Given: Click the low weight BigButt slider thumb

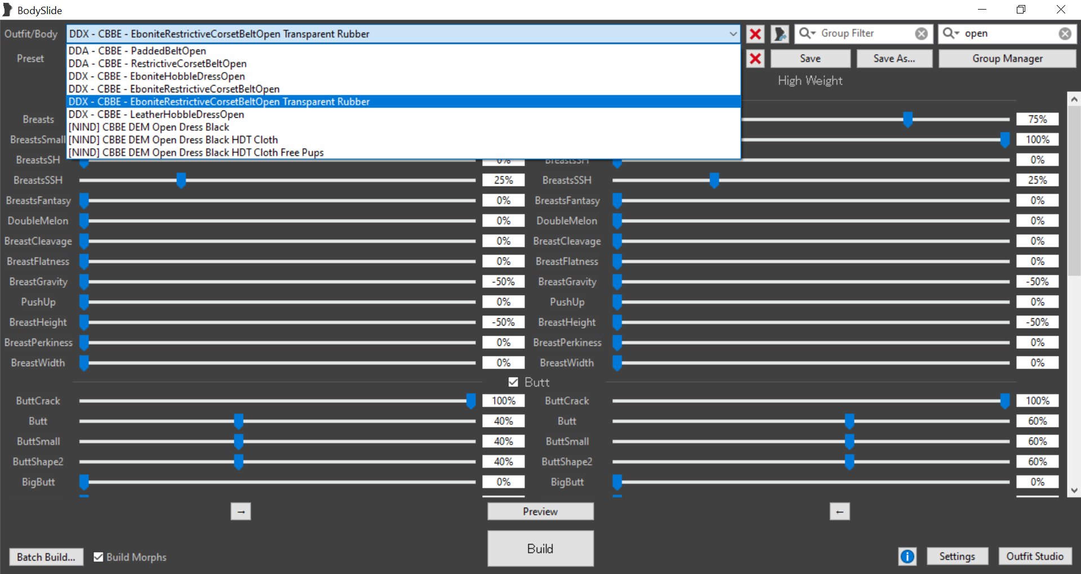Looking at the screenshot, I should [84, 482].
